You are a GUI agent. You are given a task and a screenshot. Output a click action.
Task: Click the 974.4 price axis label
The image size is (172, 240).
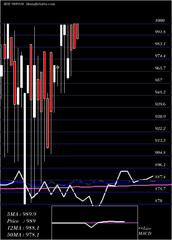(160, 56)
